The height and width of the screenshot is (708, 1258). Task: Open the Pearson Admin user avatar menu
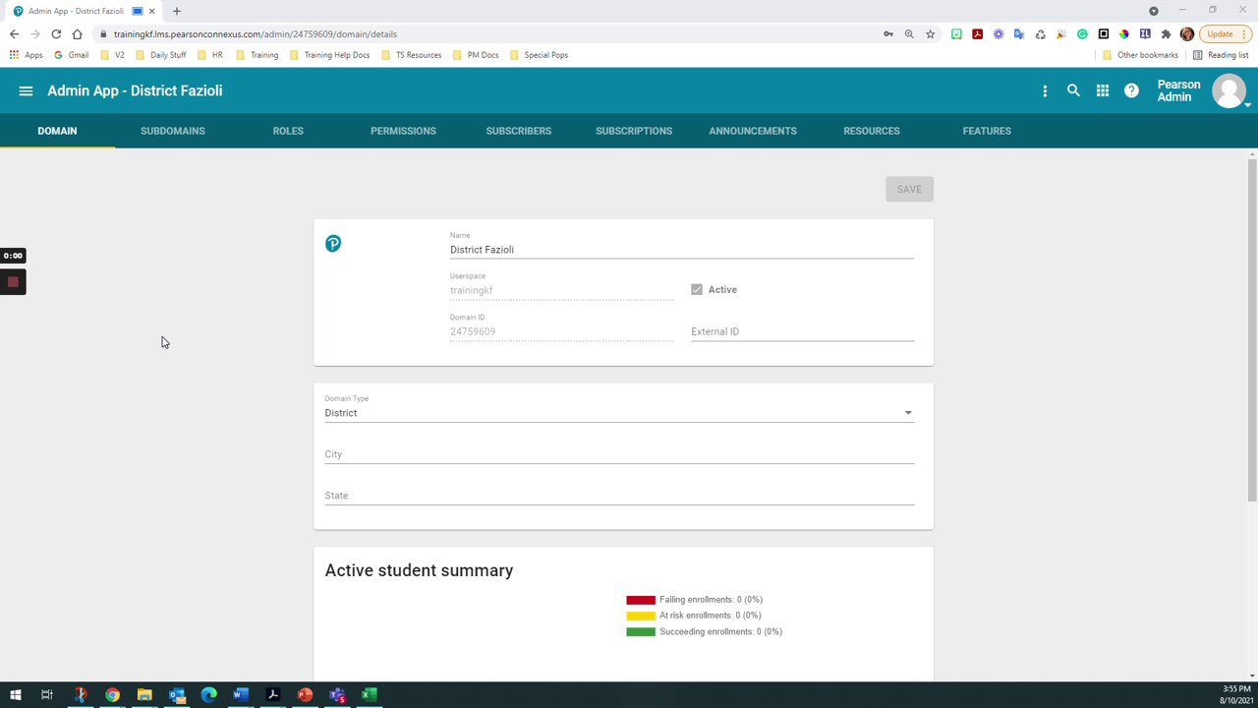[x=1229, y=90]
